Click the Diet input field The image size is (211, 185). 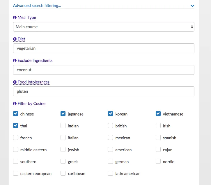tap(104, 48)
